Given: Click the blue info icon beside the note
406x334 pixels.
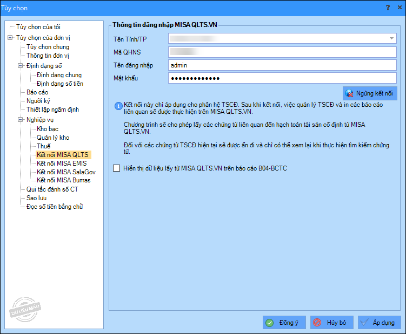Looking at the screenshot, I should (118, 106).
